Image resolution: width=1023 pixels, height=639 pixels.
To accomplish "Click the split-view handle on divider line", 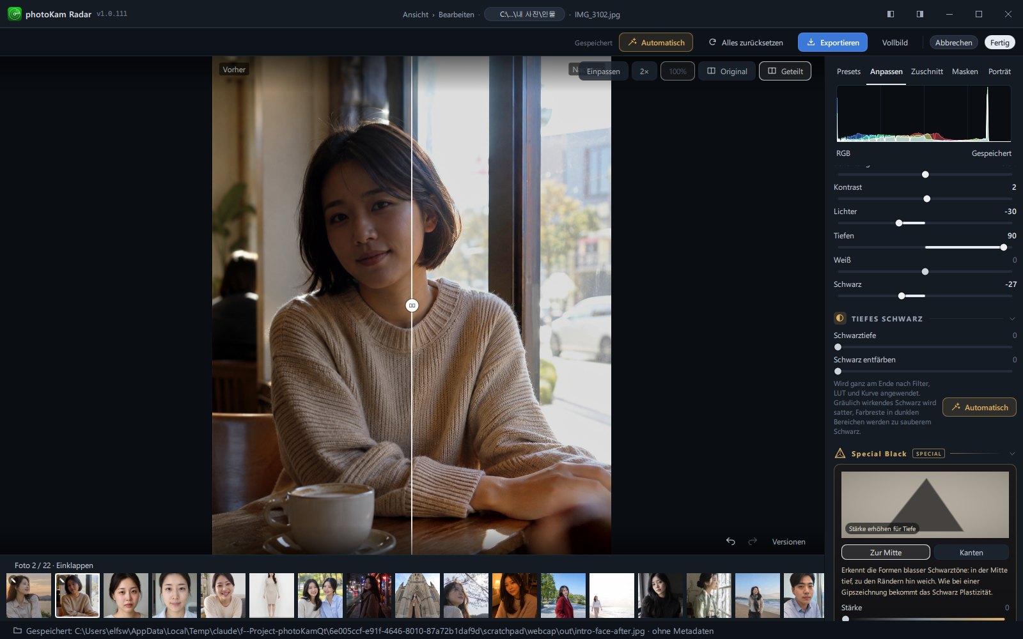I will click(412, 305).
